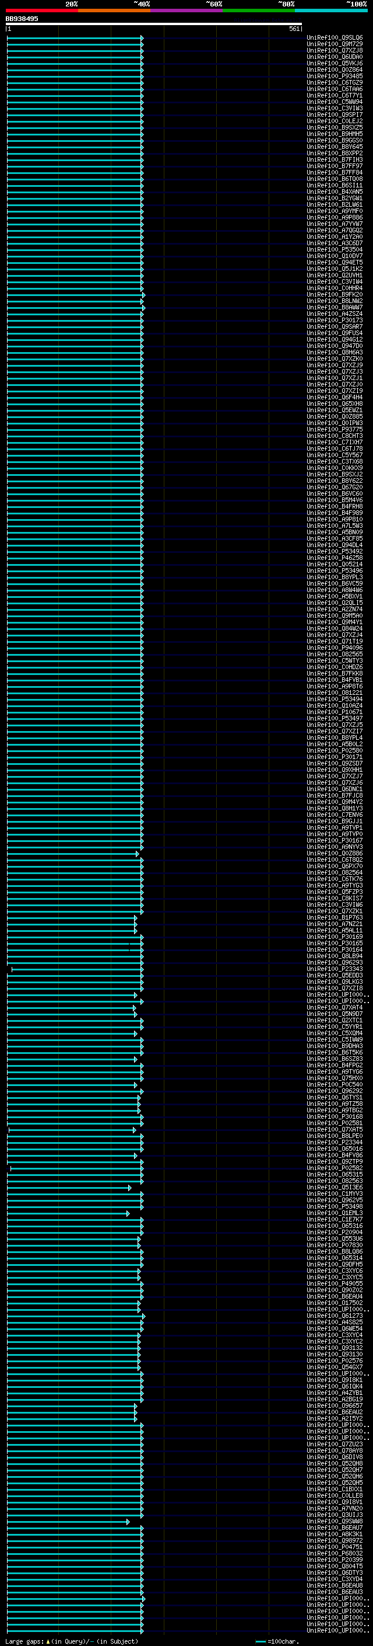This screenshot has height=1646, width=373.
Task: Click UniRef100_P30167 label
Action: pos(335,840)
